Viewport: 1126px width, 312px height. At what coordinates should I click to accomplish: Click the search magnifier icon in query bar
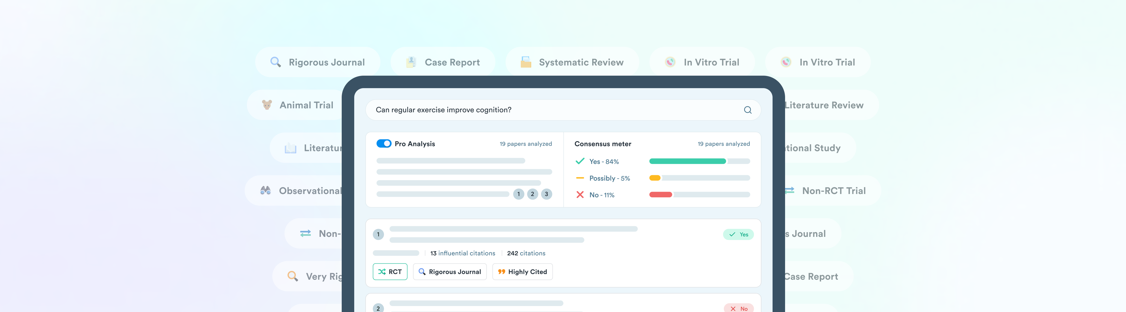click(x=748, y=110)
